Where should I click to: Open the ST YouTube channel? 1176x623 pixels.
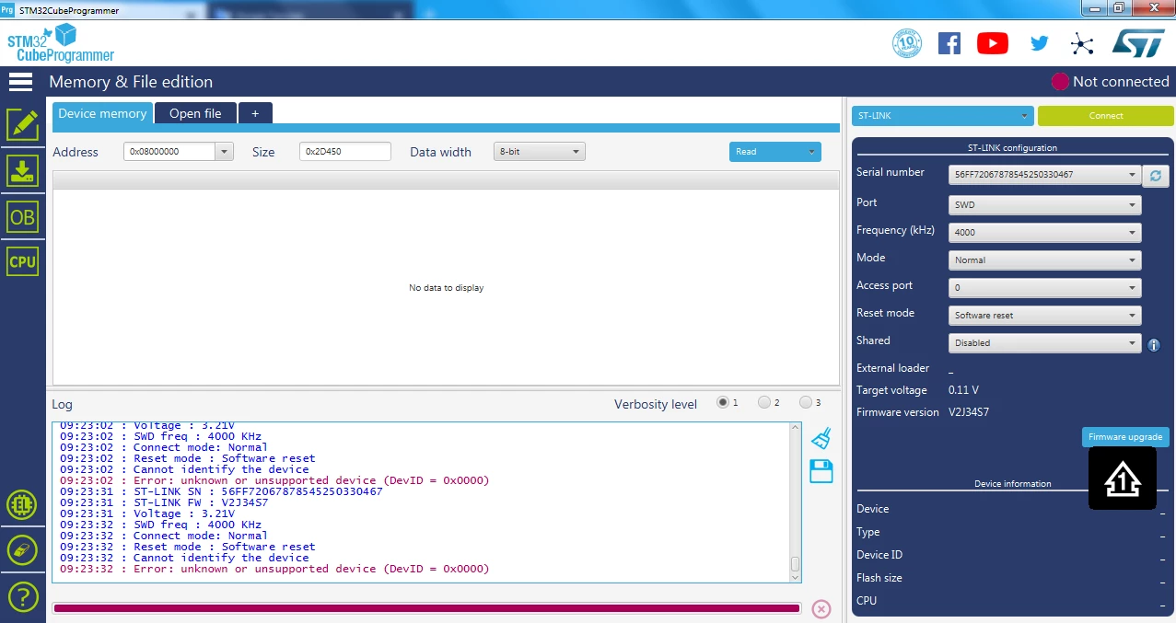pyautogui.click(x=993, y=43)
